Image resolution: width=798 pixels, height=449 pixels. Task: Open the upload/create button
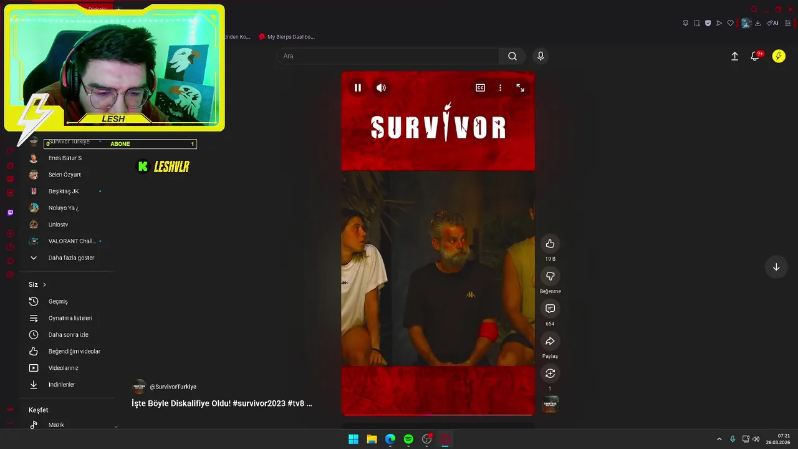click(734, 56)
